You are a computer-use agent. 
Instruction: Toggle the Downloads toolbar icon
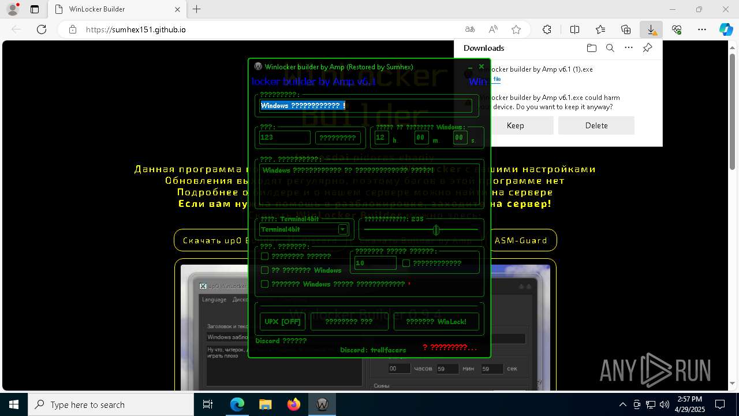[651, 29]
